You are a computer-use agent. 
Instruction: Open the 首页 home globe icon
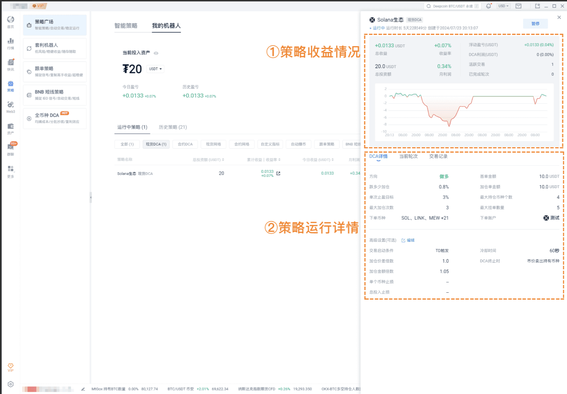[11, 19]
